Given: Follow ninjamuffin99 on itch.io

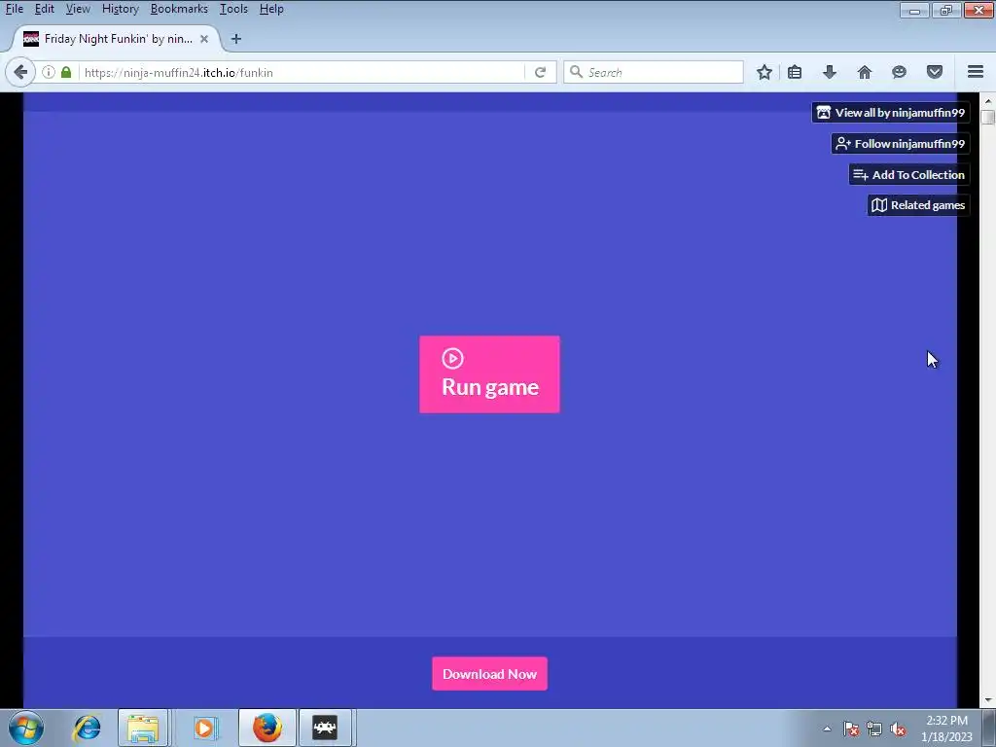Looking at the screenshot, I should tap(900, 144).
